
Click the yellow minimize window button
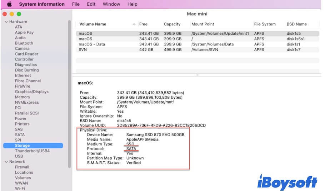[12, 14]
